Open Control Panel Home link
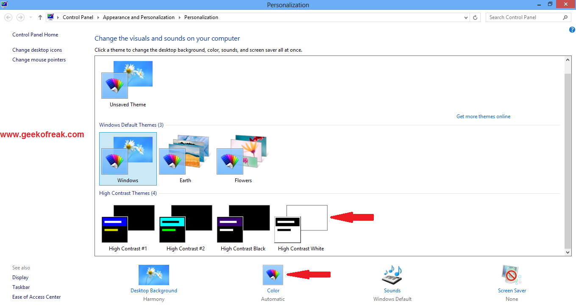This screenshot has width=576, height=308. pyautogui.click(x=35, y=35)
